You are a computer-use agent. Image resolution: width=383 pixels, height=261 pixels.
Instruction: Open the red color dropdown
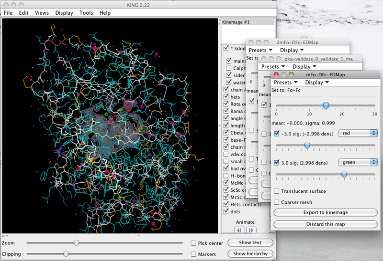(x=358, y=134)
